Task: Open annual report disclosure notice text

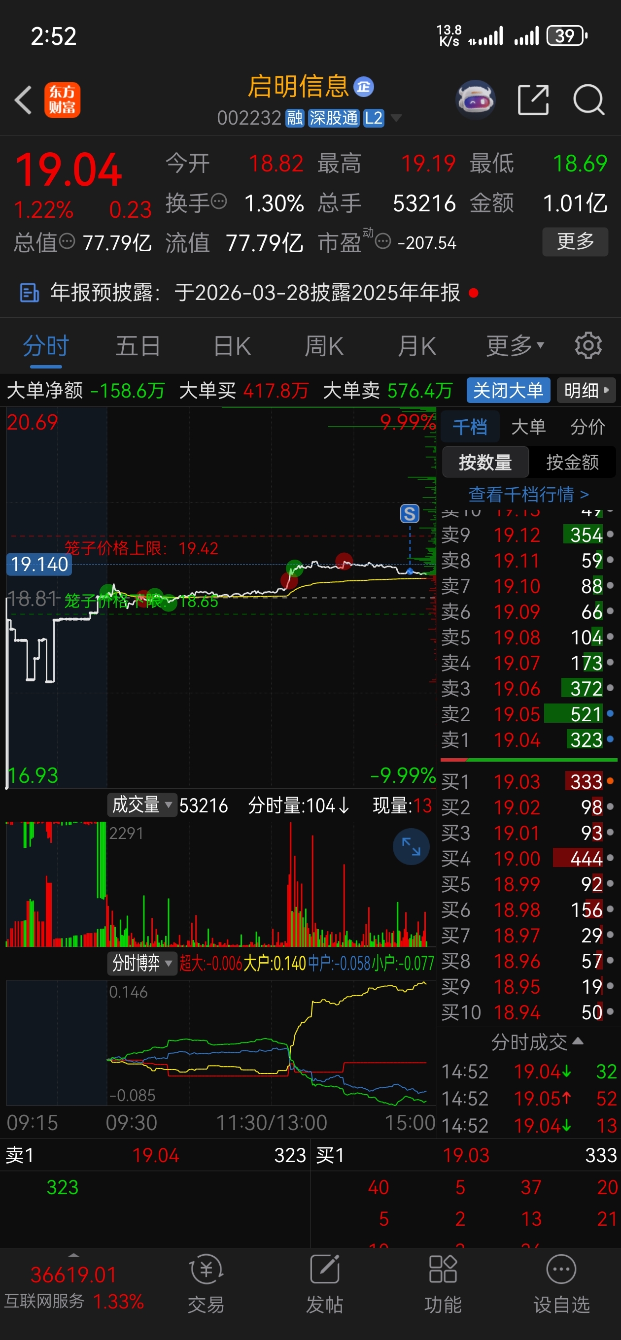Action: (x=255, y=292)
